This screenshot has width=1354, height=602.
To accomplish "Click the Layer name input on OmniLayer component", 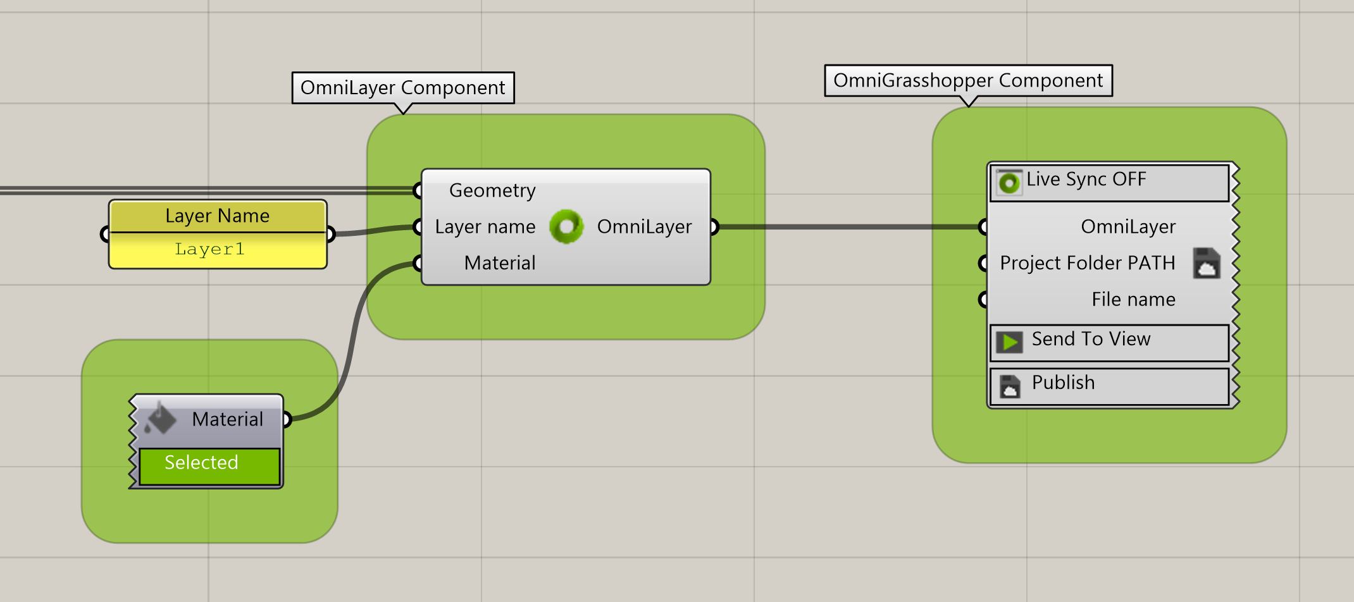I will [485, 226].
